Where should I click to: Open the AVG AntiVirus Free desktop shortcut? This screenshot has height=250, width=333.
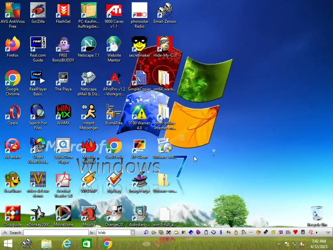pos(13,15)
